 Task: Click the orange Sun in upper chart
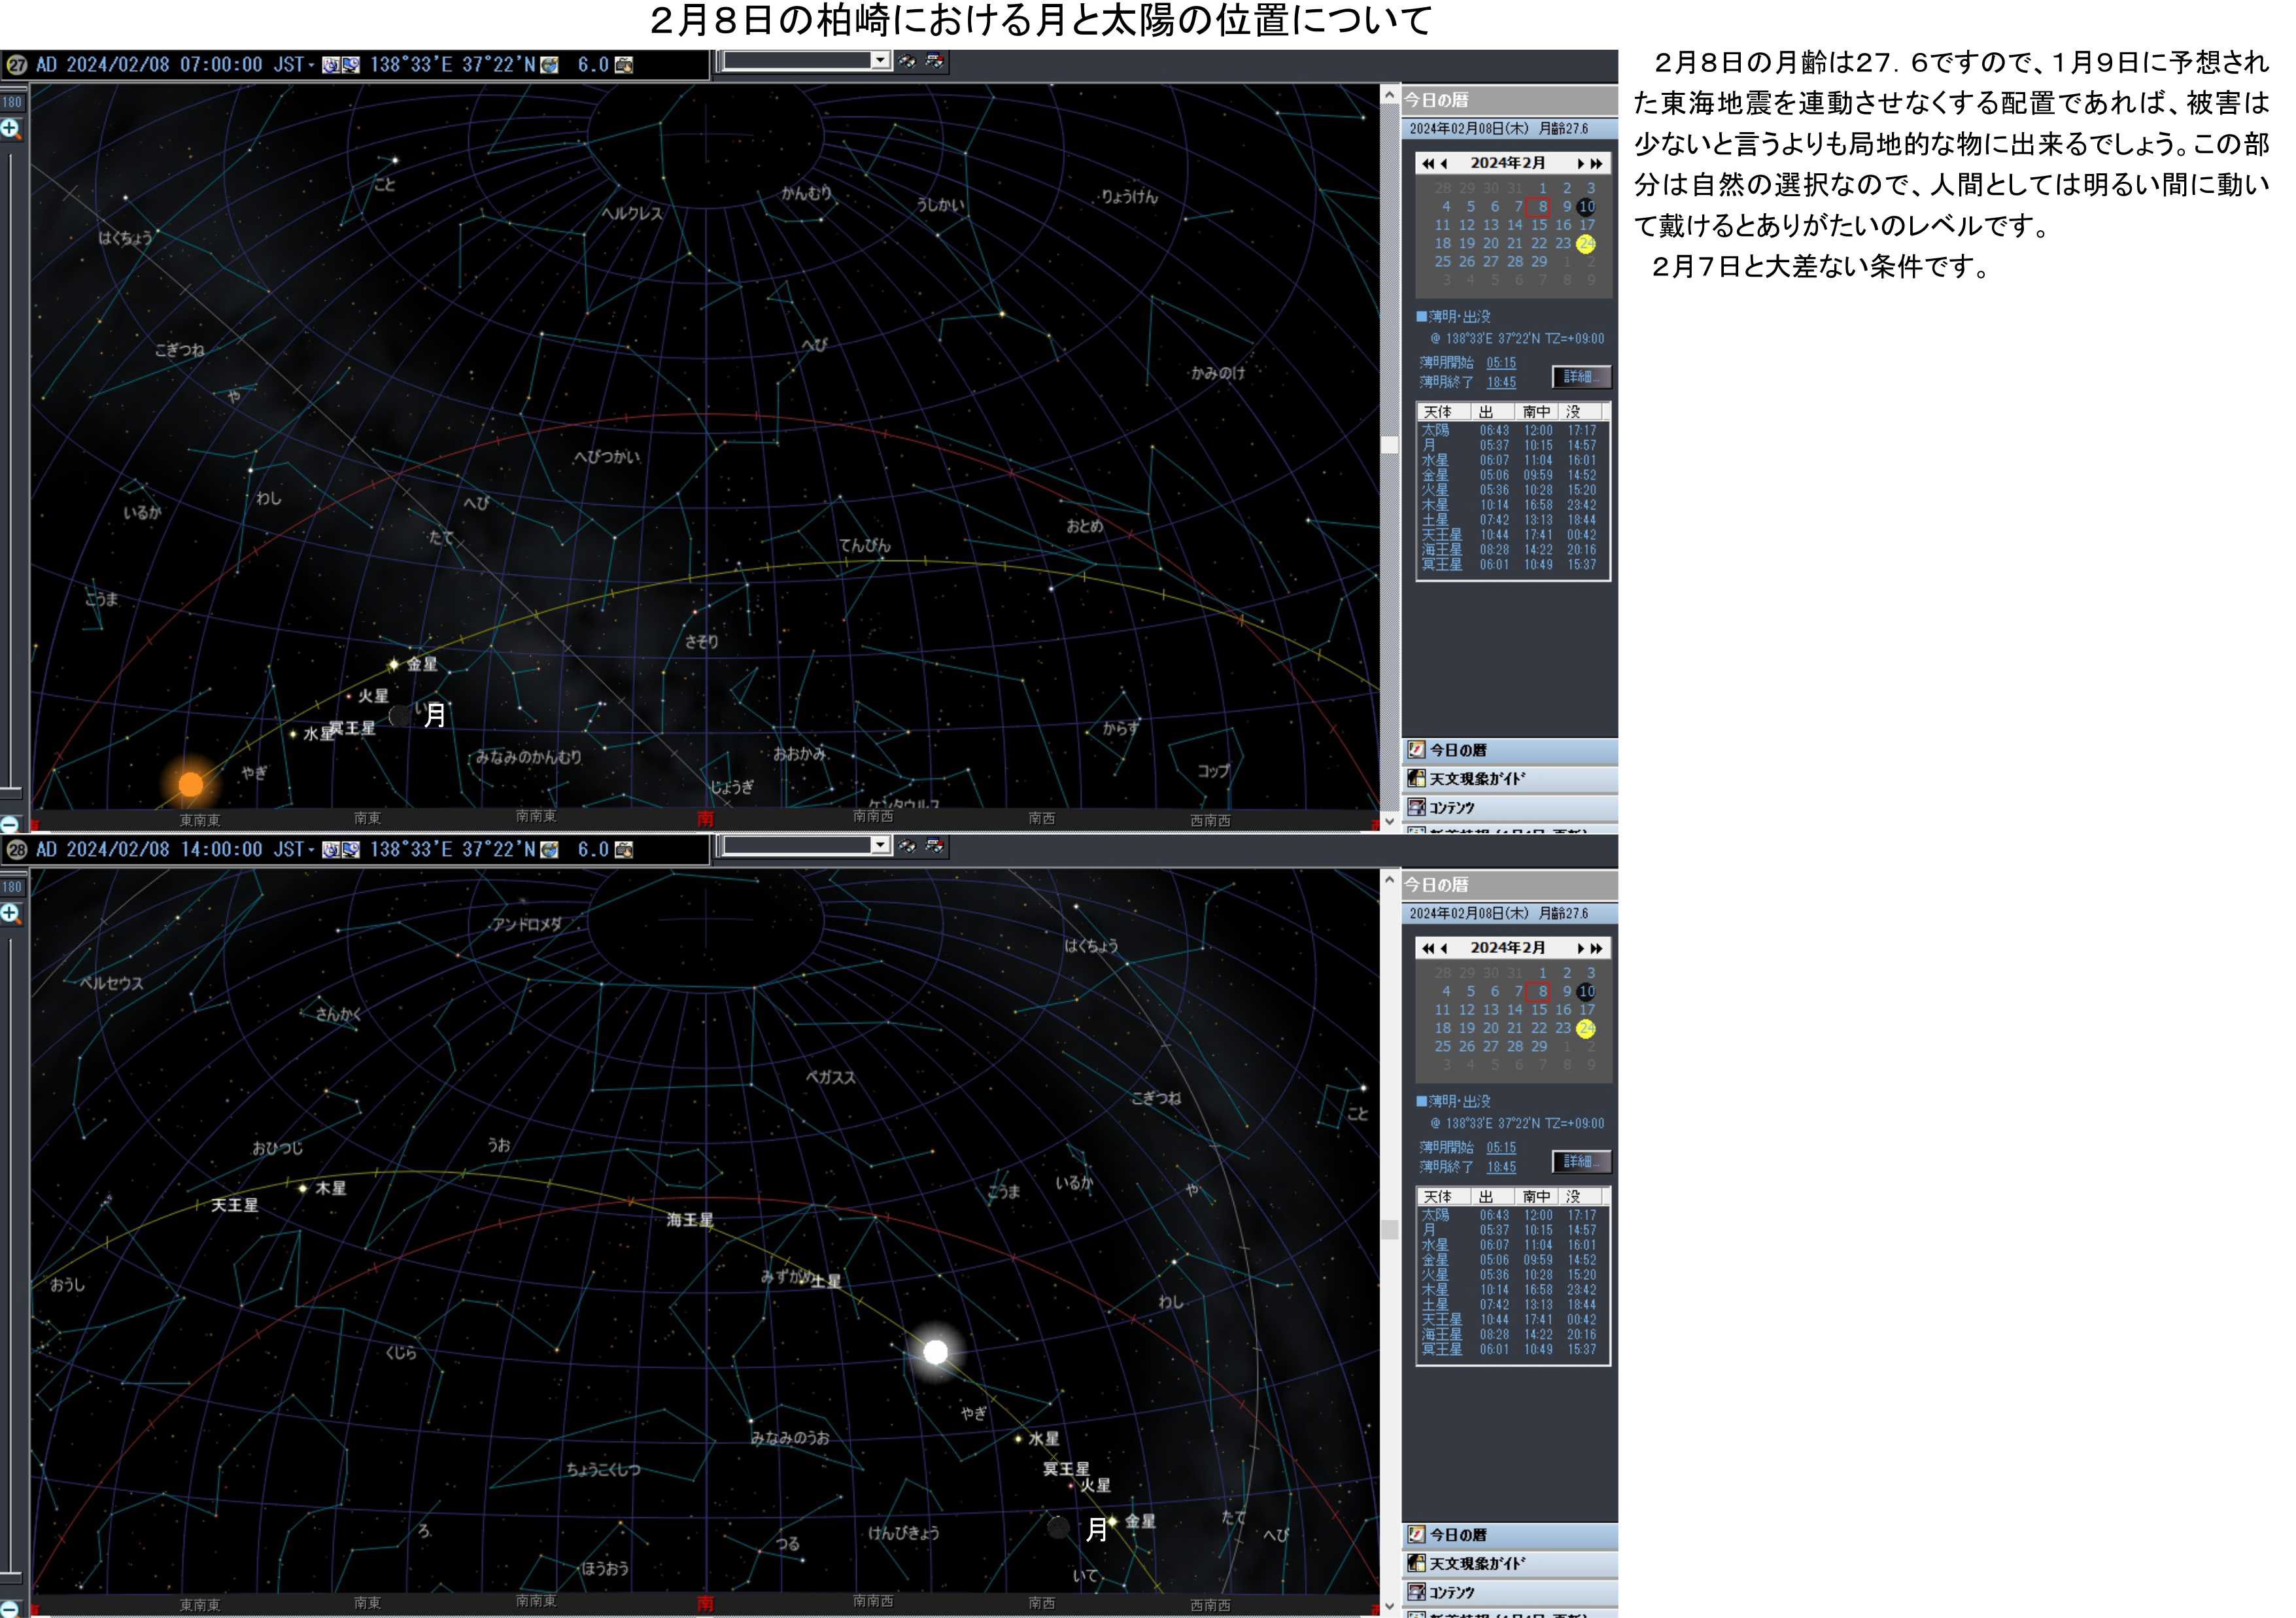tap(190, 784)
